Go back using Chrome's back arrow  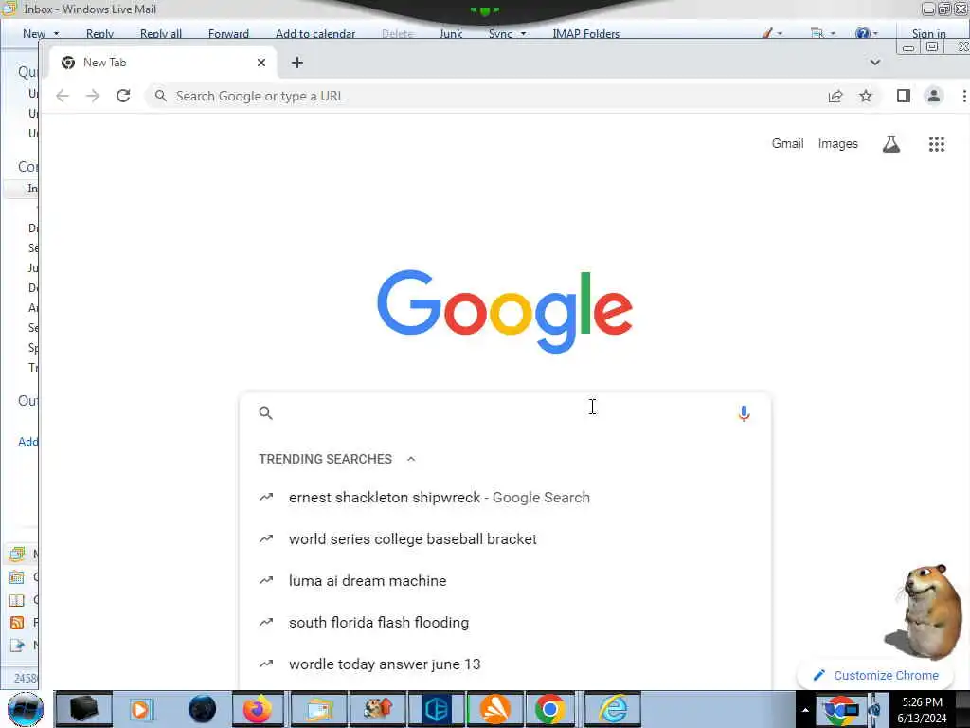pyautogui.click(x=63, y=96)
